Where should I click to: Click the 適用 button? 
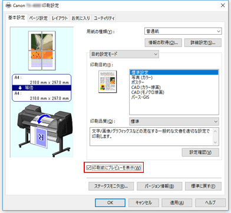177,202
